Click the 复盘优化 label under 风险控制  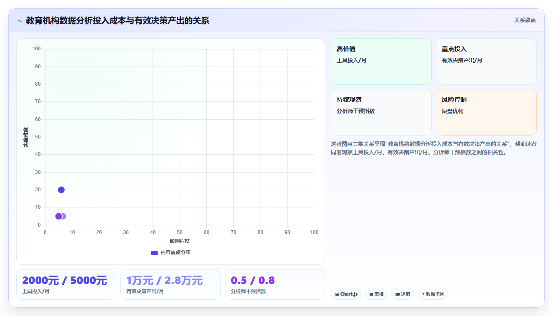pyautogui.click(x=453, y=111)
